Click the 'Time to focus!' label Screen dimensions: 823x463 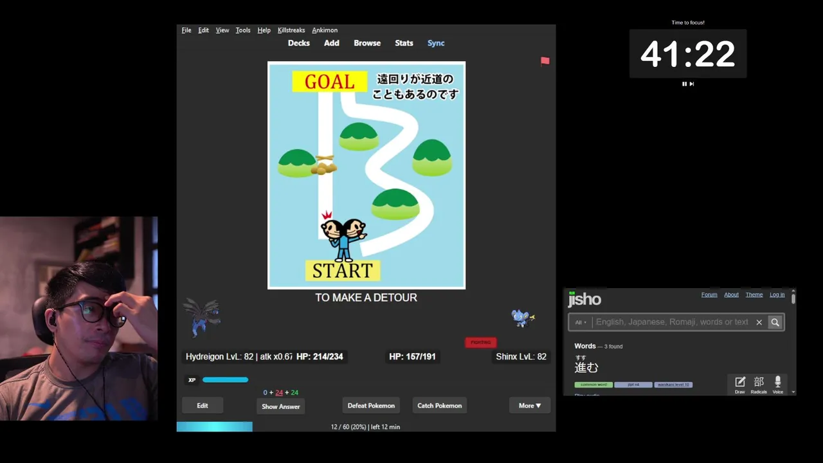point(688,23)
